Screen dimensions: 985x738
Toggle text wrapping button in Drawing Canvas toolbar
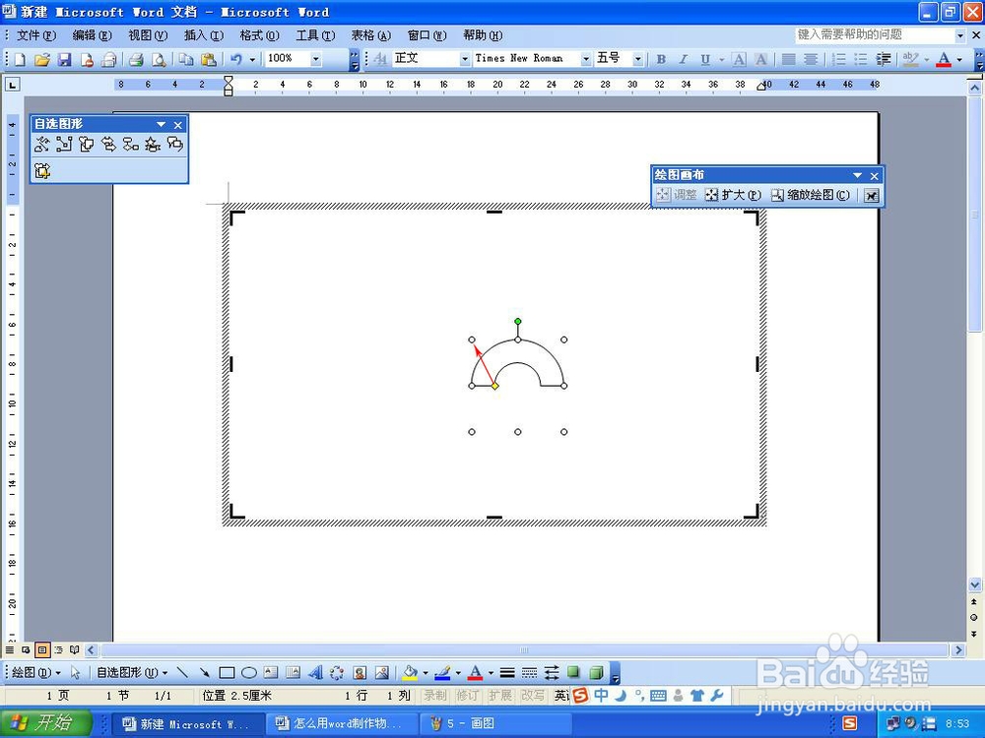[871, 195]
